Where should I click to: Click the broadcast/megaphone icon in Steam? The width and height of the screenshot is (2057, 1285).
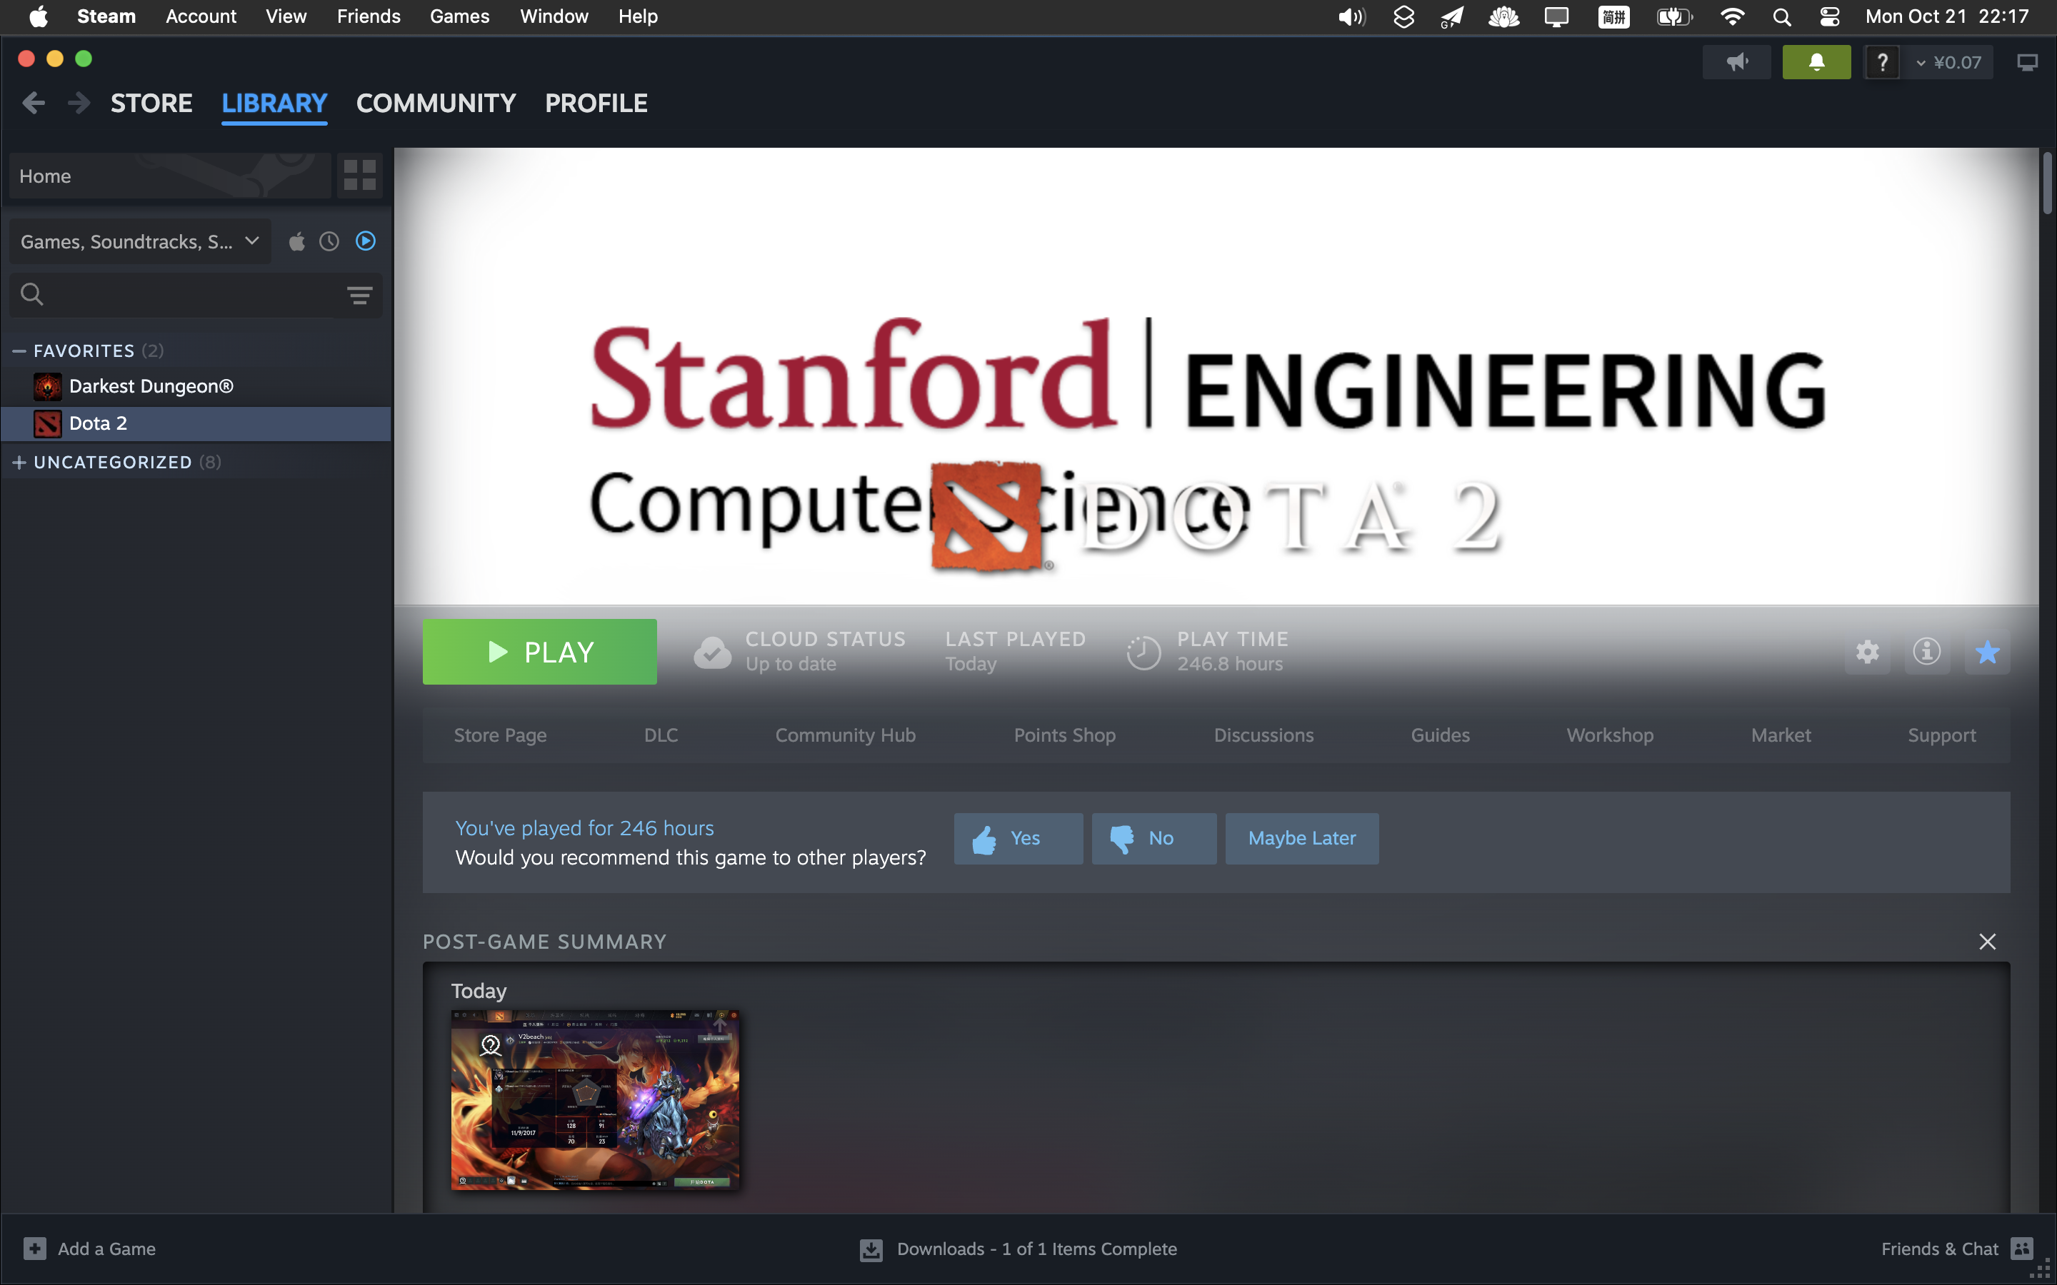coord(1737,61)
